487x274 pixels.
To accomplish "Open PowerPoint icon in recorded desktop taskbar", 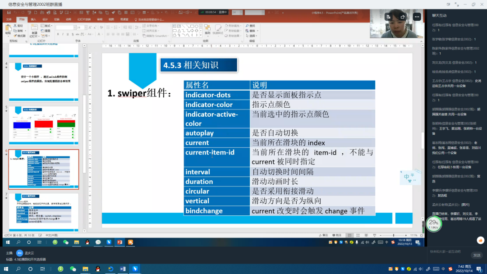I will click(119, 242).
